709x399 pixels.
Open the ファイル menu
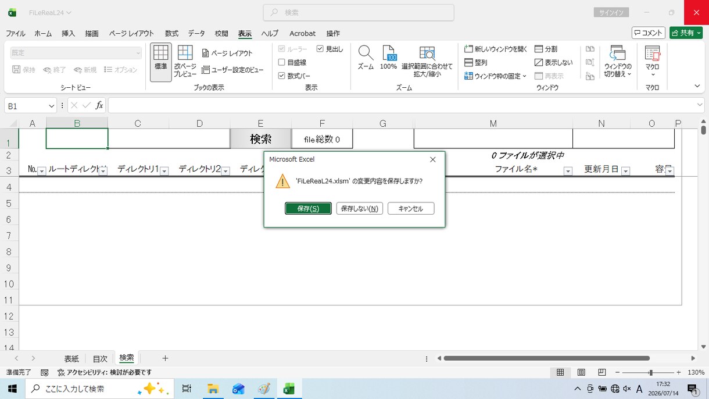(x=16, y=33)
